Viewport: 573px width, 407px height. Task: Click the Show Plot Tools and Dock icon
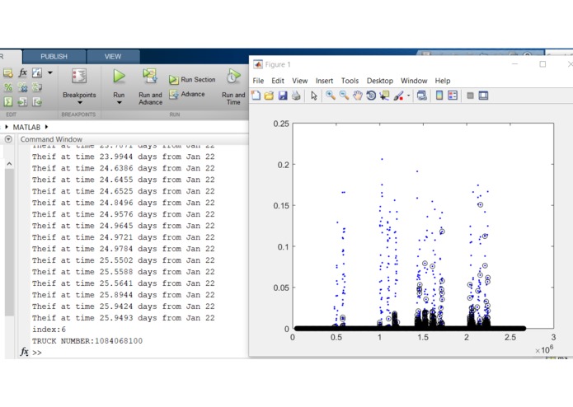[483, 96]
